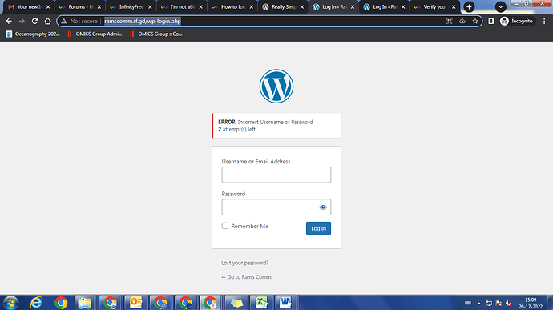
Task: Open Chrome's three-dot menu
Action: [x=544, y=21]
